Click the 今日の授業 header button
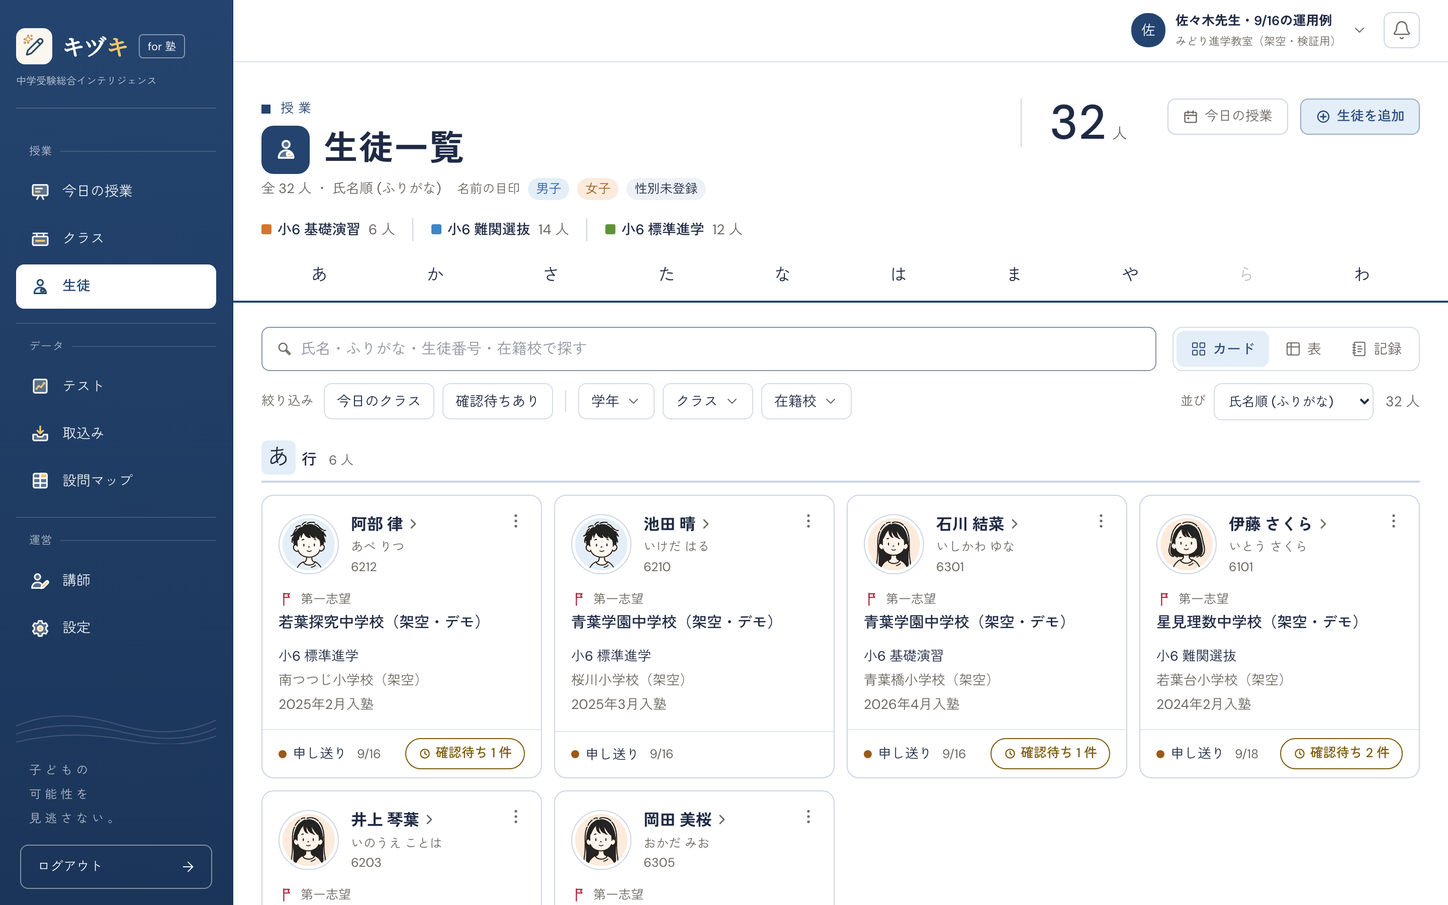The height and width of the screenshot is (905, 1448). pyautogui.click(x=1227, y=117)
